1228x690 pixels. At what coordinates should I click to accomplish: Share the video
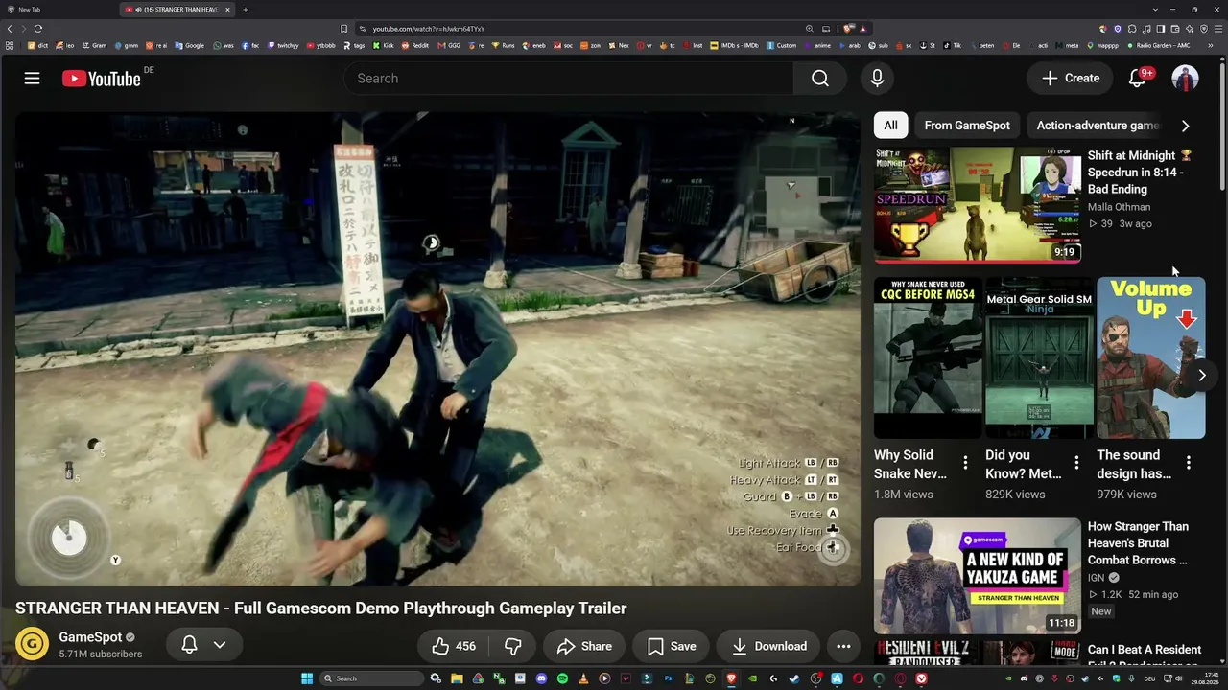pyautogui.click(x=583, y=646)
